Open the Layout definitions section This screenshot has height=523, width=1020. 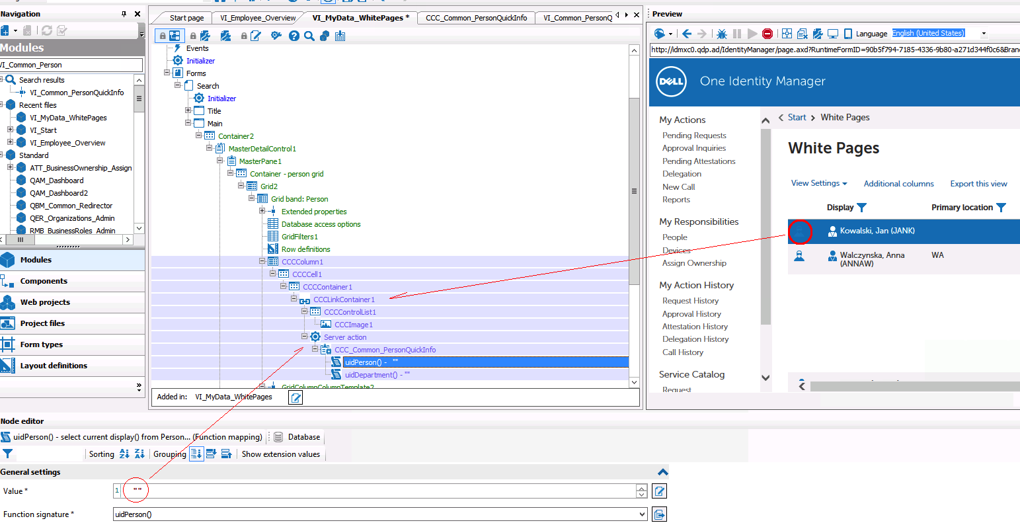[72, 366]
